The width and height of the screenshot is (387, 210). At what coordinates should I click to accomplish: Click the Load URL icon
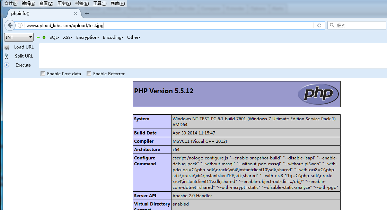pyautogui.click(x=7, y=47)
